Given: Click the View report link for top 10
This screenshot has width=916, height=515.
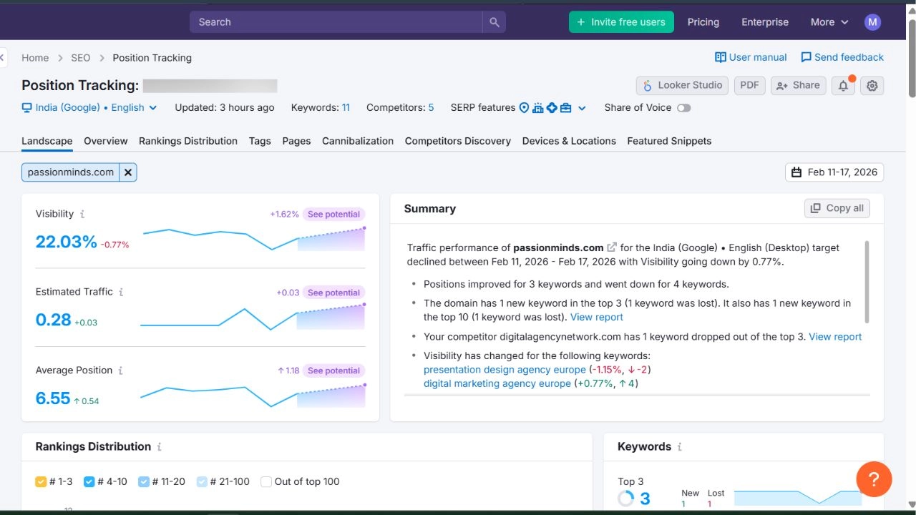Looking at the screenshot, I should tap(596, 317).
